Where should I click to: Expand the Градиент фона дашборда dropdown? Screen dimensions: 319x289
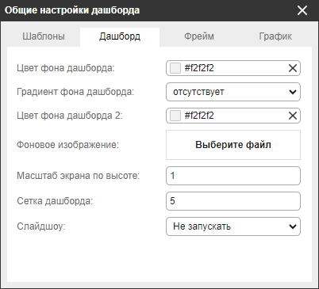233,92
